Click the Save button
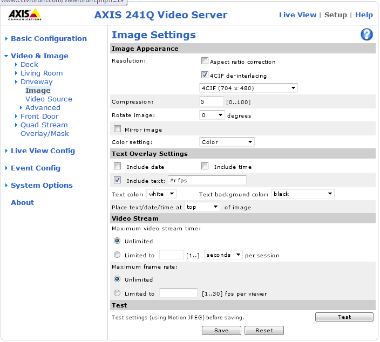This screenshot has width=380, height=342. [221, 330]
